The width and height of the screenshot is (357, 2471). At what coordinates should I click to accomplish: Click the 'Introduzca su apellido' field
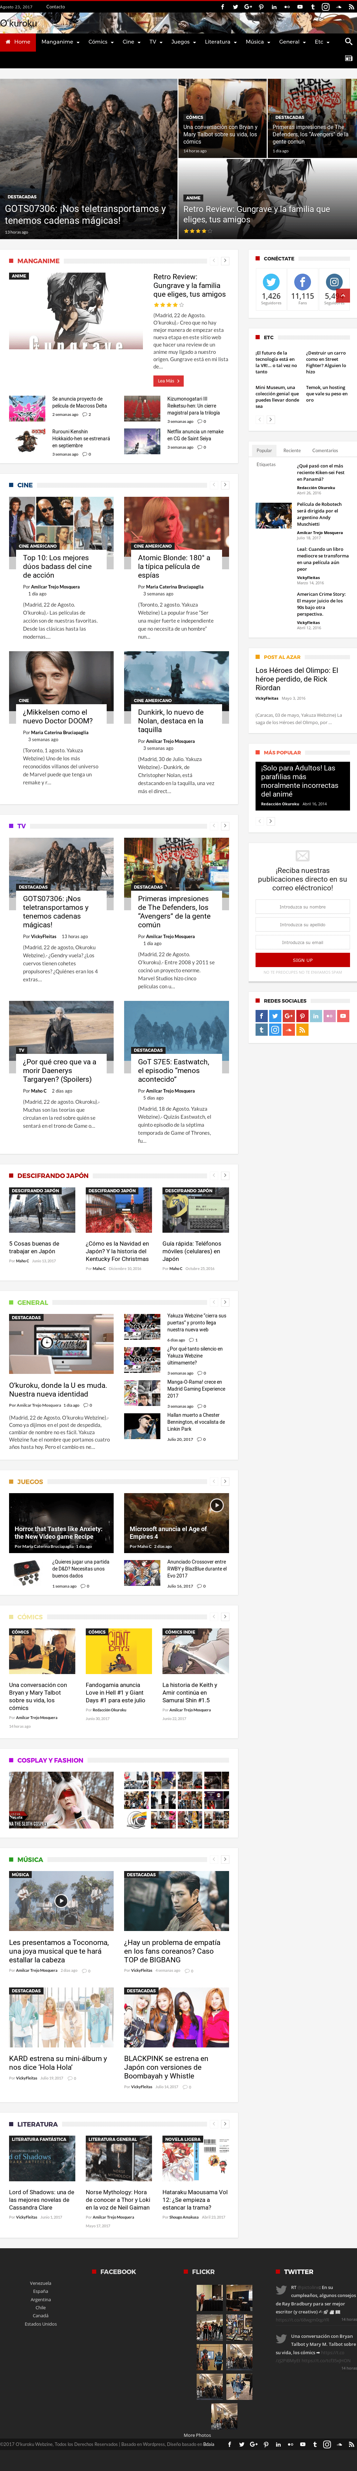click(x=302, y=925)
